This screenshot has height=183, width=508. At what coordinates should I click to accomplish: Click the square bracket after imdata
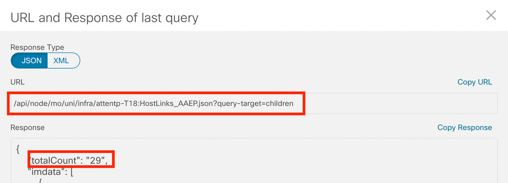click(x=72, y=173)
